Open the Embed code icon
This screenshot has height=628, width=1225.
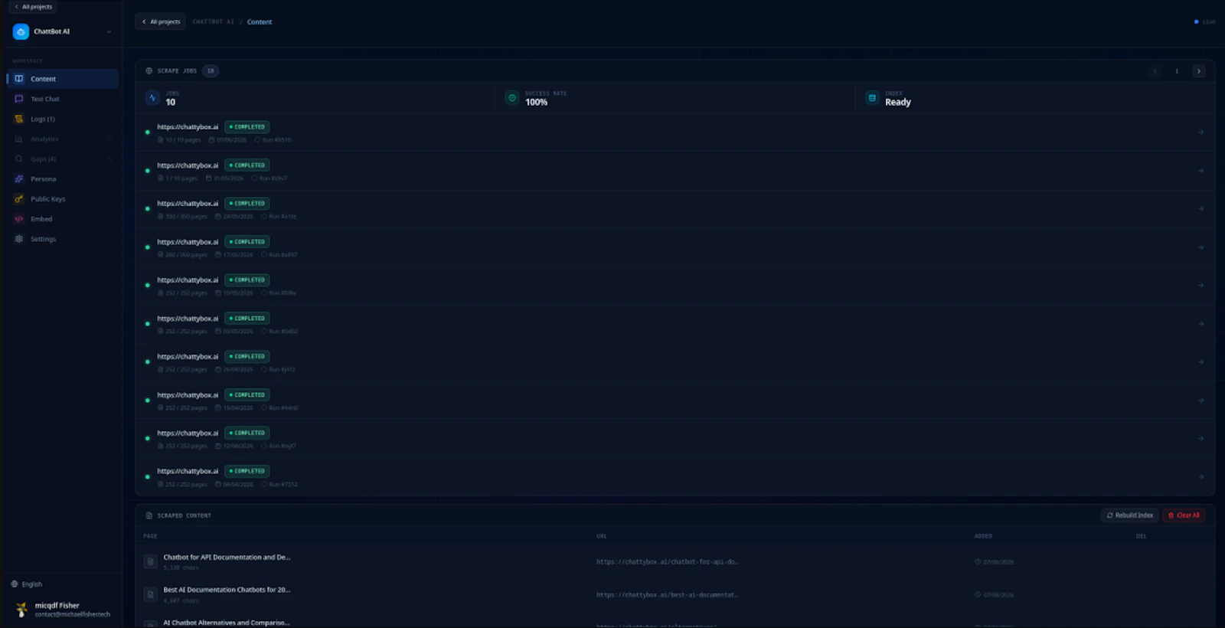click(x=19, y=219)
